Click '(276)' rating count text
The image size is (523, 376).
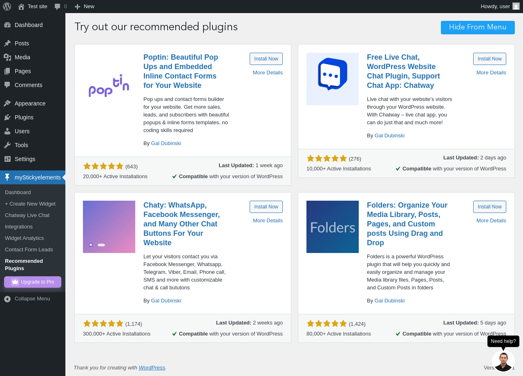click(x=355, y=159)
